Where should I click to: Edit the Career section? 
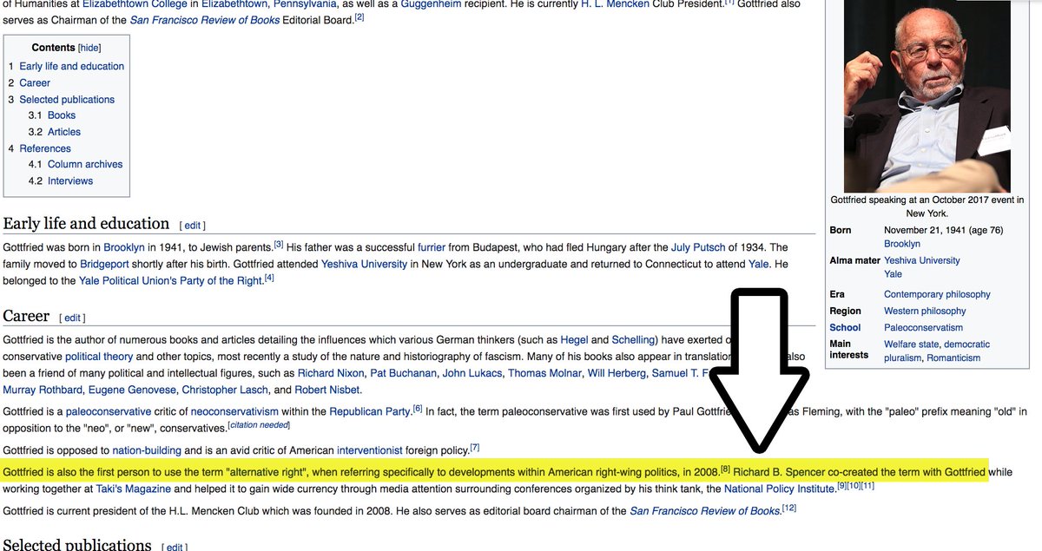(72, 318)
